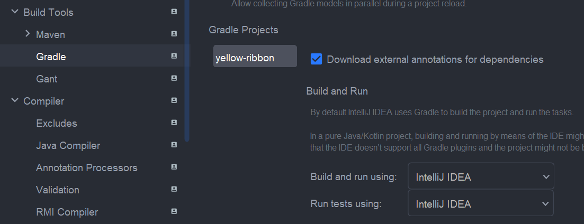The image size is (584, 224).
Task: Open RMI Compiler settings
Action: pos(67,212)
